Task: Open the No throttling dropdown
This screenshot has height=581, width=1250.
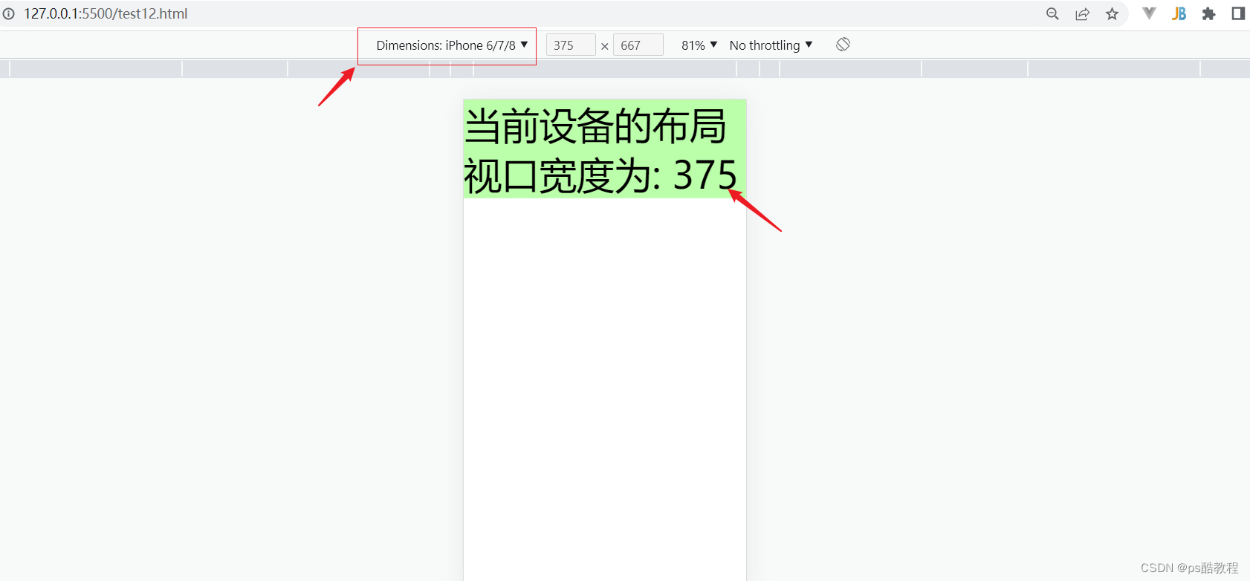Action: click(x=771, y=45)
